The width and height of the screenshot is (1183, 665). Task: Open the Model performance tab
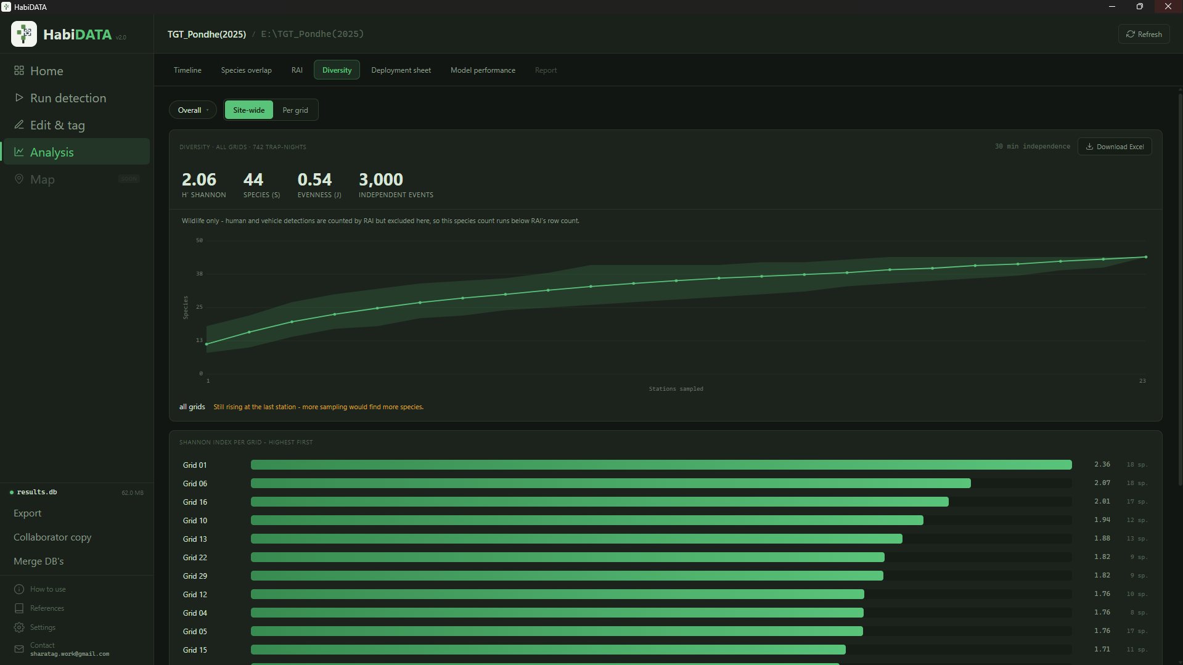coord(483,70)
